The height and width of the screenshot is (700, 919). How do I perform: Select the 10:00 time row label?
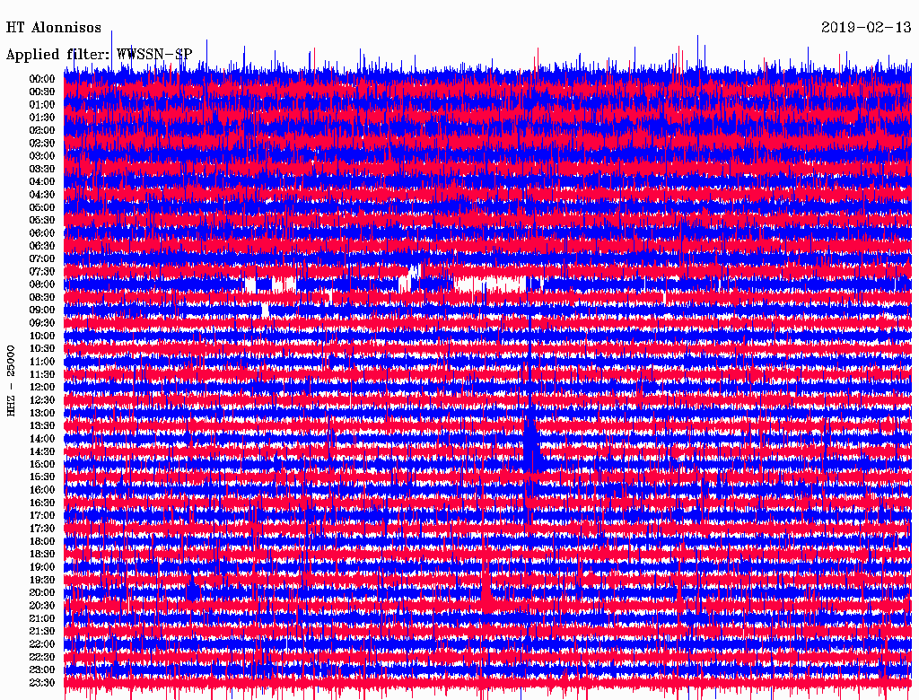(x=42, y=336)
